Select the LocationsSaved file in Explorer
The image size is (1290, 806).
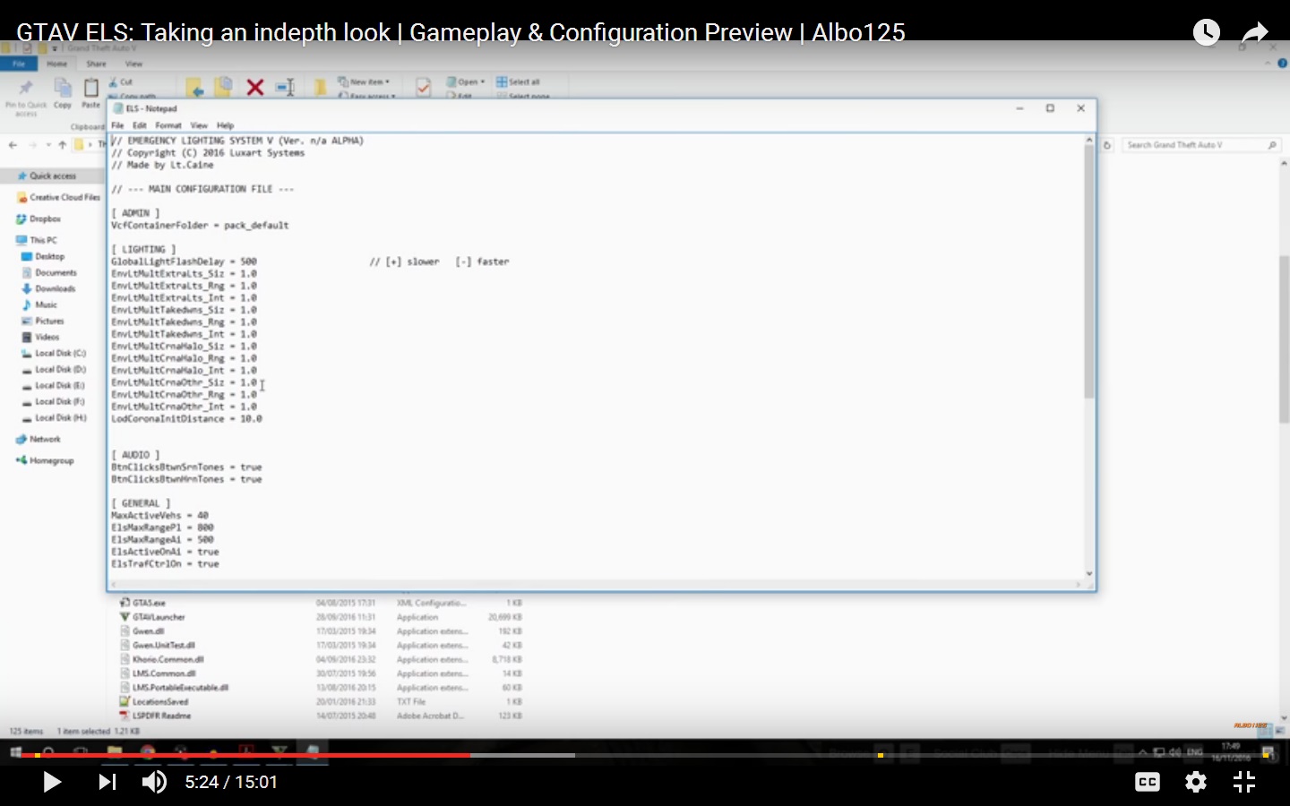click(x=154, y=701)
